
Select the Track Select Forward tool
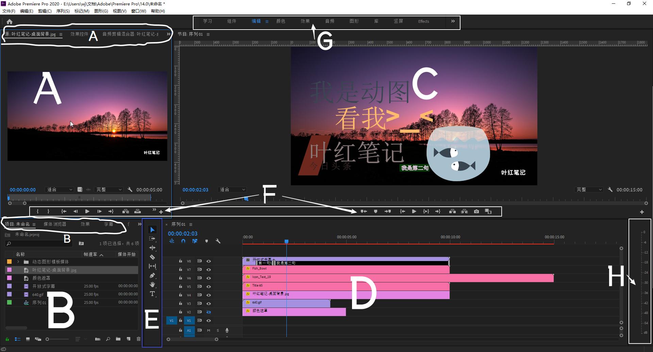click(152, 239)
